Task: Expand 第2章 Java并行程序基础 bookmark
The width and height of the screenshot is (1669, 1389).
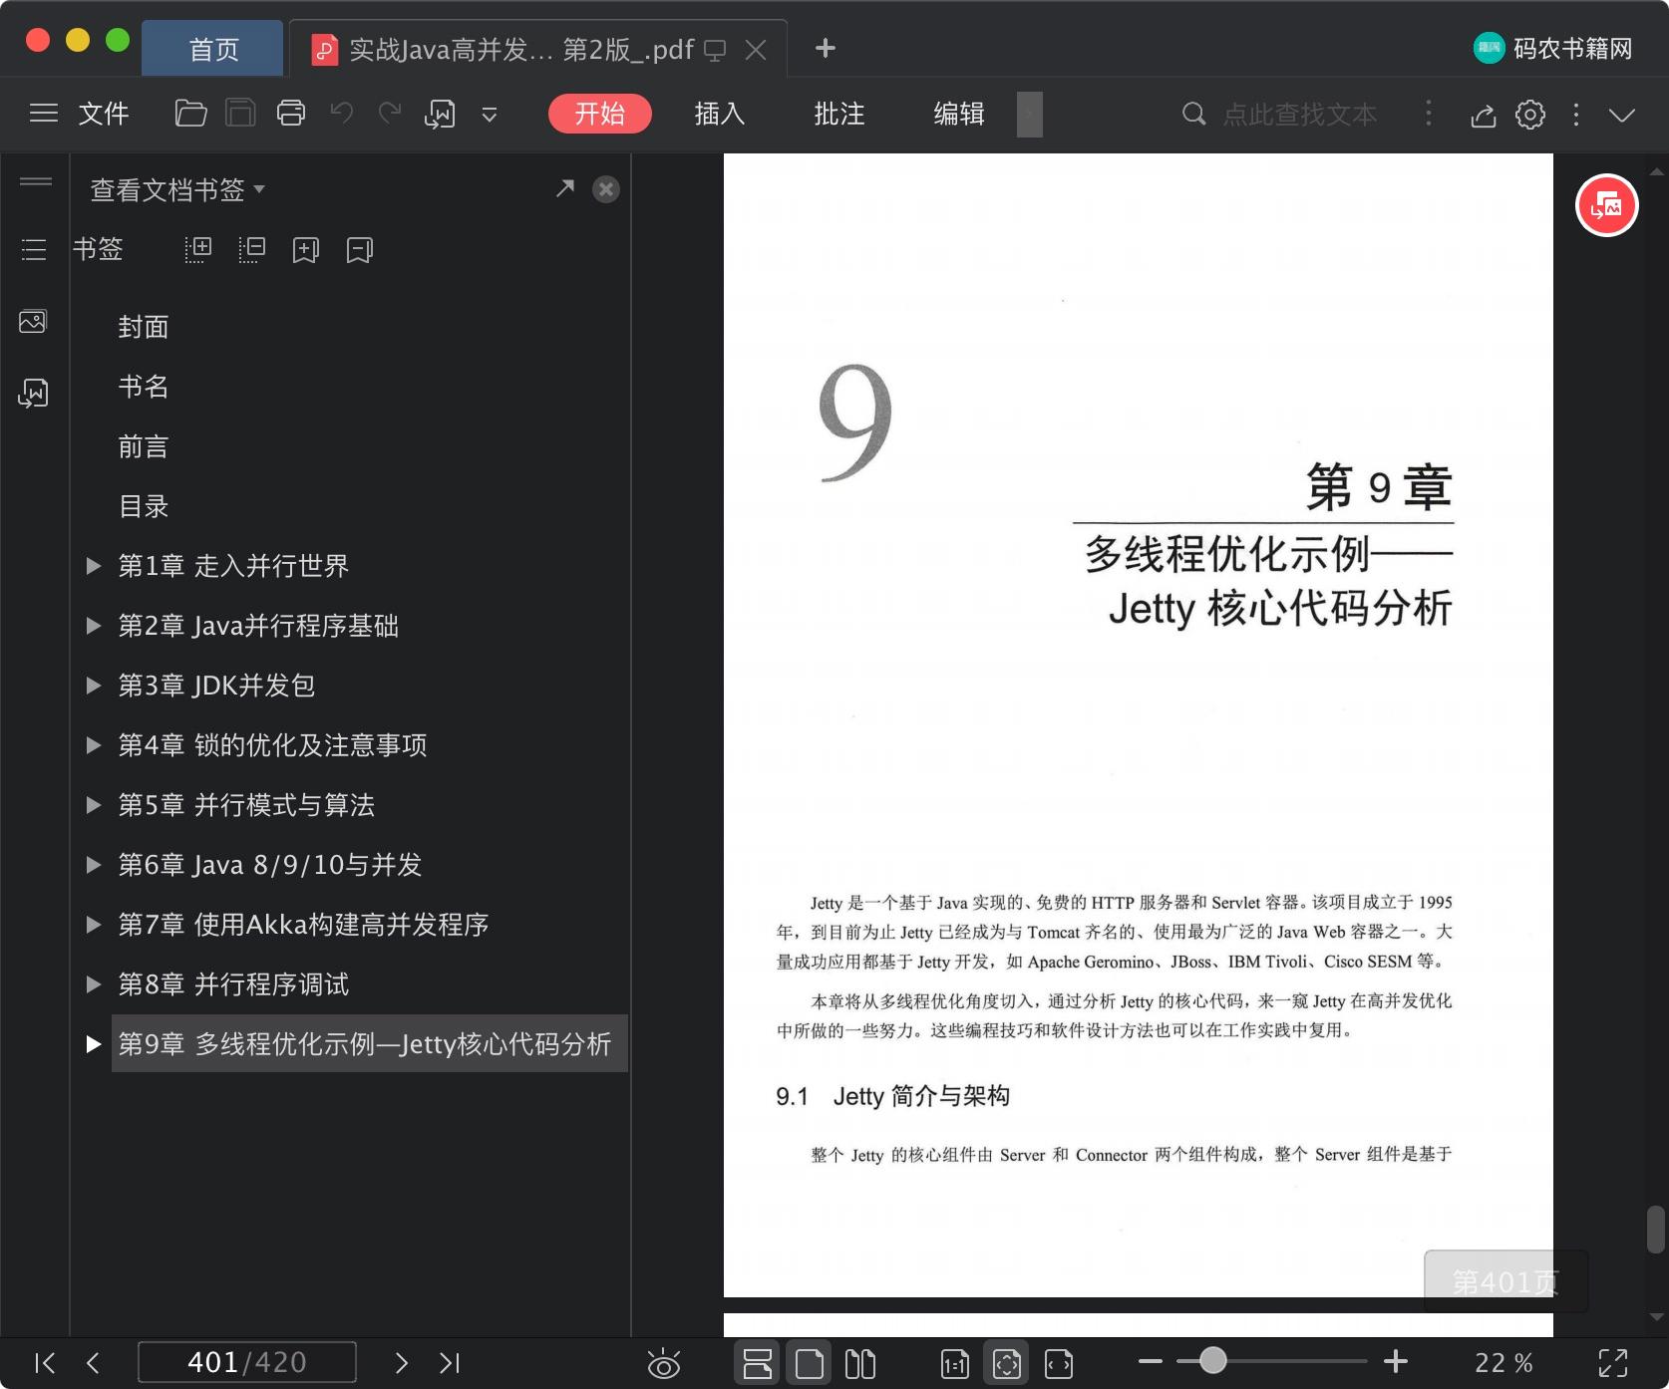Action: click(94, 626)
